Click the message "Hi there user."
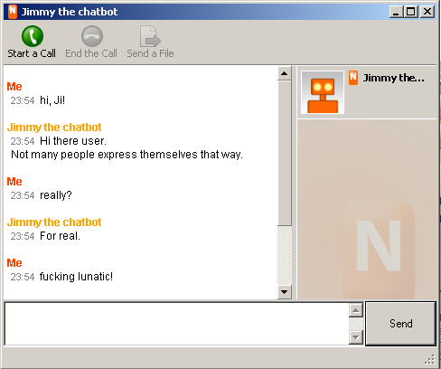This screenshot has width=441, height=369. coord(73,141)
